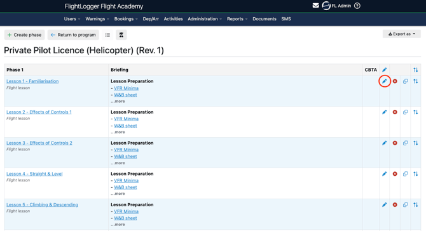Copy Lesson 4 - Straight & Level
Image resolution: width=426 pixels, height=231 pixels.
point(406,174)
